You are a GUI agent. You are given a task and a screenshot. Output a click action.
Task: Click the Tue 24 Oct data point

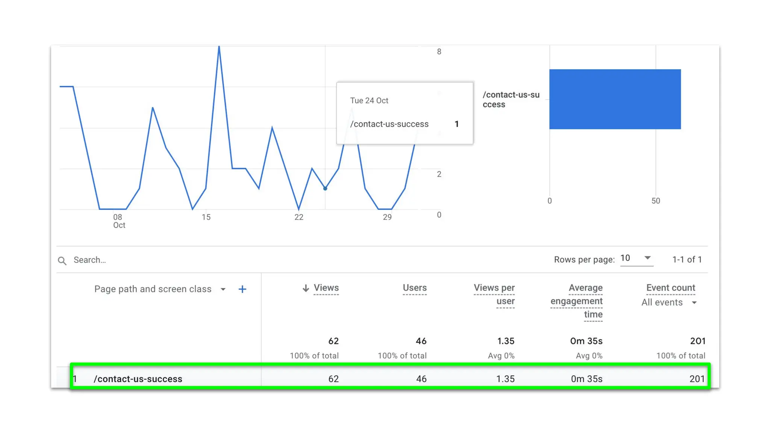tap(325, 188)
